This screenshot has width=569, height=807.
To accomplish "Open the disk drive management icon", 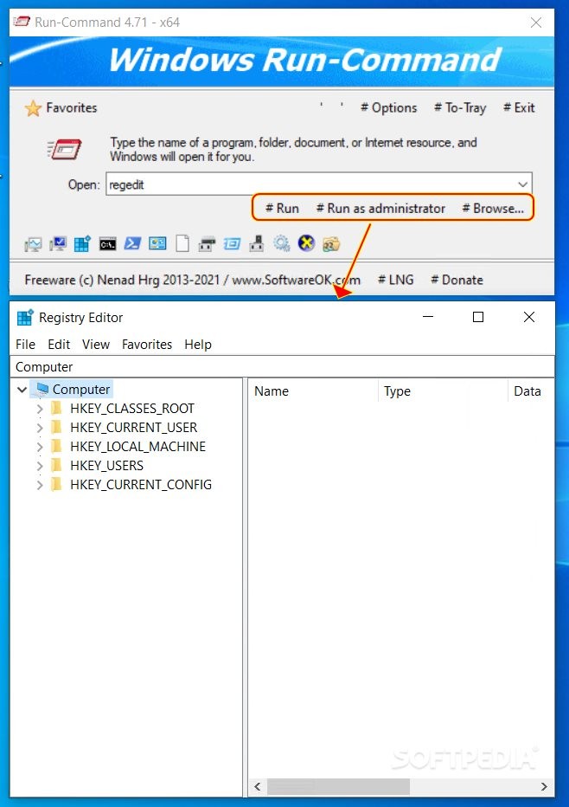I will coord(207,244).
